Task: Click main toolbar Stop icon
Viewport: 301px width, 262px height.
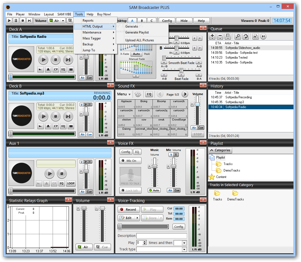Action: coord(23,20)
